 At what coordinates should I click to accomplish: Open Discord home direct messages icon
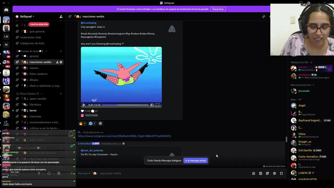click(6, 10)
